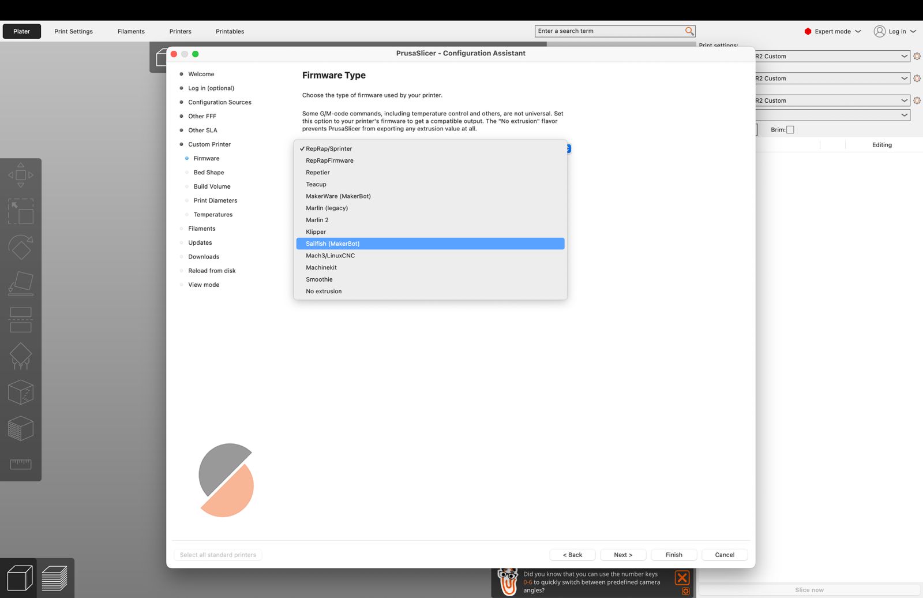
Task: Open the Print Settings tab
Action: (x=73, y=32)
